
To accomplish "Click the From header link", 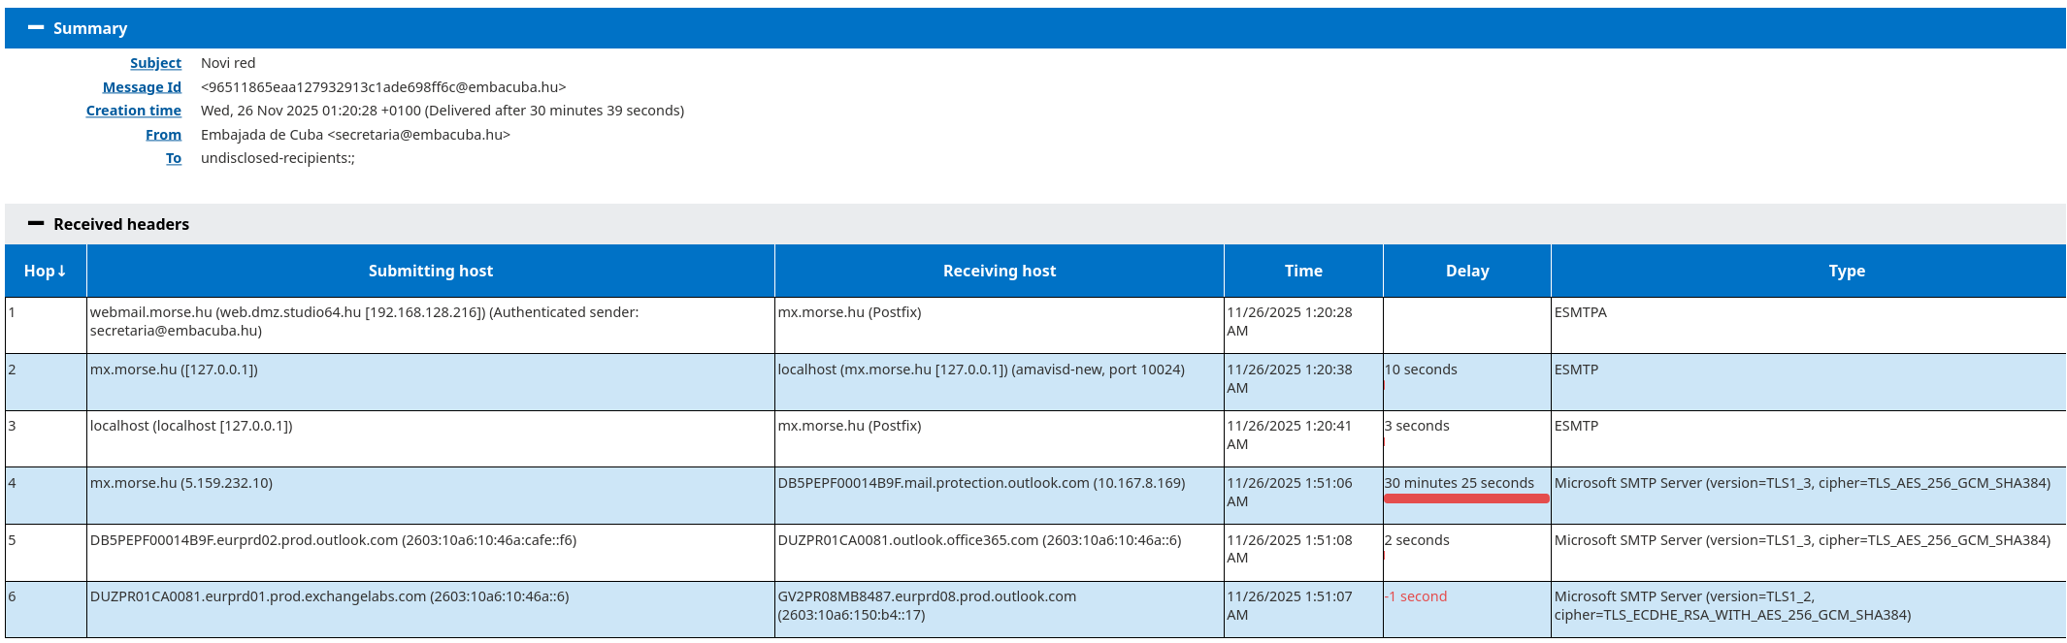I will coord(163,135).
